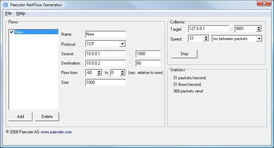This screenshot has width=274, height=148.
Task: Increase the Speed value
Action: tap(206, 37)
